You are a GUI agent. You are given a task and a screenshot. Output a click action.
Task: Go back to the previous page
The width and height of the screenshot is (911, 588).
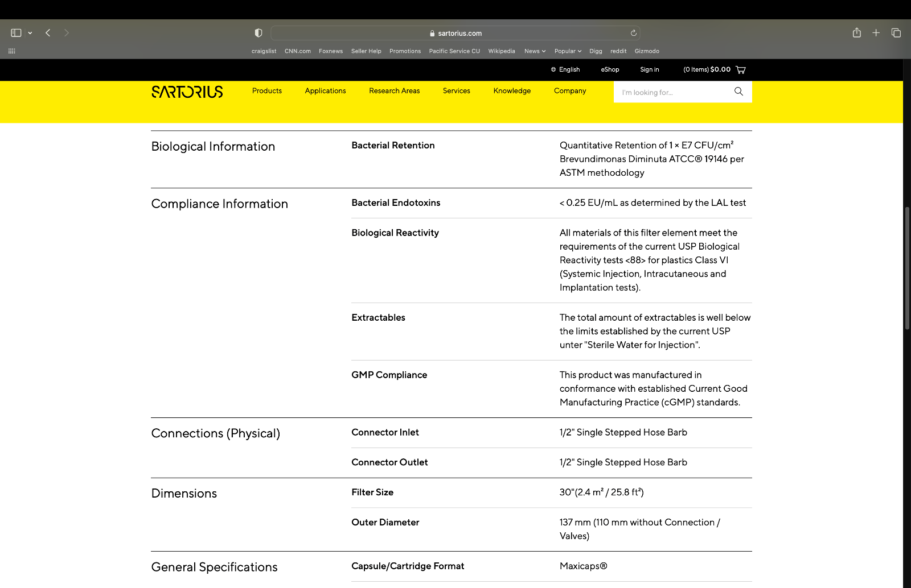pos(48,33)
